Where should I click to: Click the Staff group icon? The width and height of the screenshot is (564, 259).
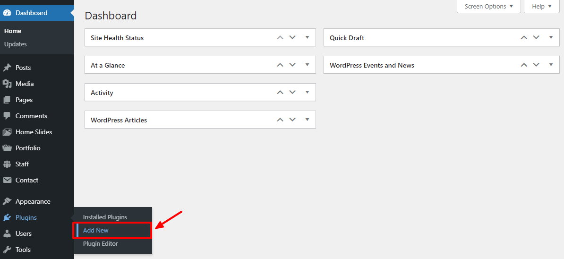[x=7, y=164]
